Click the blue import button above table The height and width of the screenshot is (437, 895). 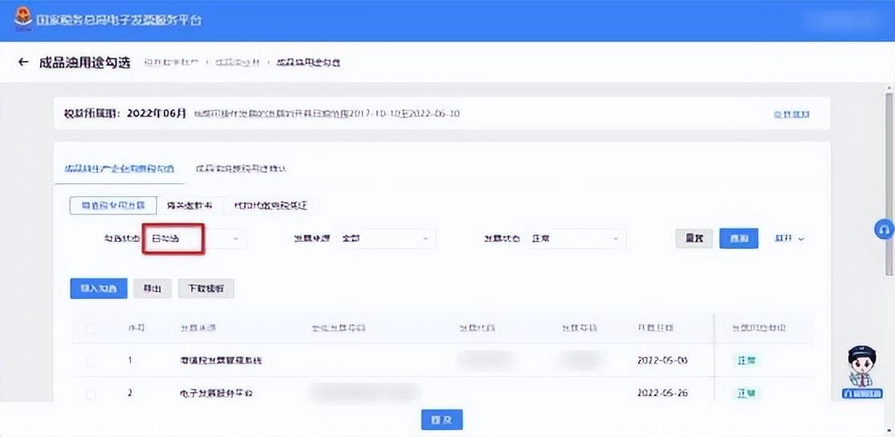coord(99,288)
